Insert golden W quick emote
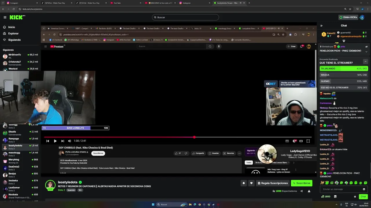The width and height of the screenshot is (371, 208). tap(322, 183)
